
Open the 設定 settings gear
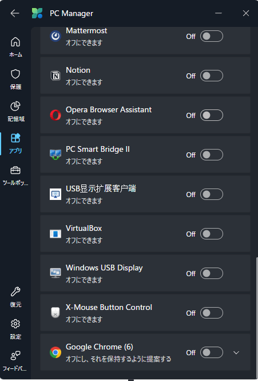[x=15, y=329]
